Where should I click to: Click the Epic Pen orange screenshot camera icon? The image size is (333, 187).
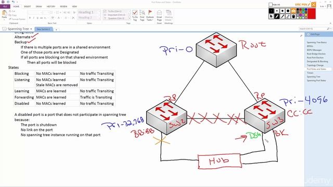click(293, 11)
